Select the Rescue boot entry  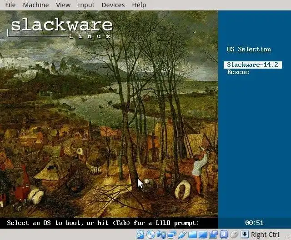tap(238, 72)
